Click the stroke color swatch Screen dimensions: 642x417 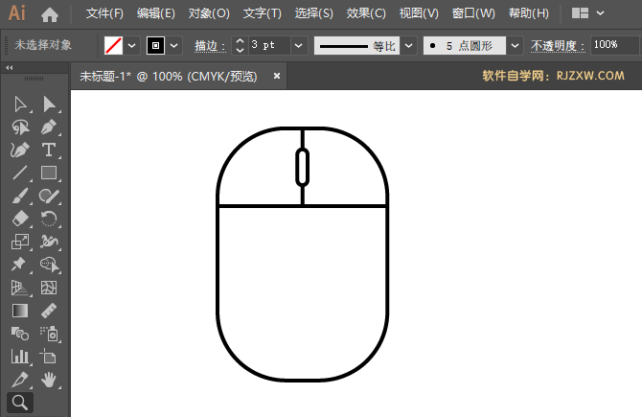155,45
